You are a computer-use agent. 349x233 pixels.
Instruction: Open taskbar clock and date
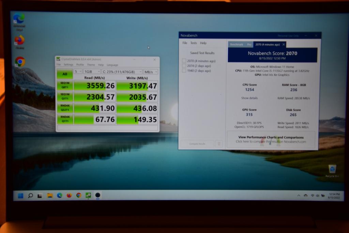pos(334,196)
